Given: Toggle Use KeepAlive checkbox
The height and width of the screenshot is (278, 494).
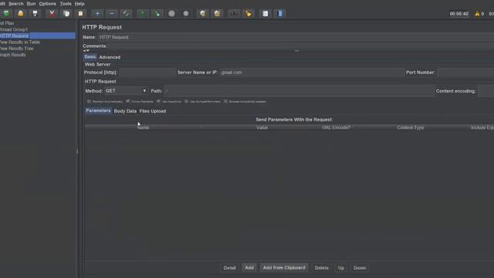Looking at the screenshot, I should [x=158, y=101].
